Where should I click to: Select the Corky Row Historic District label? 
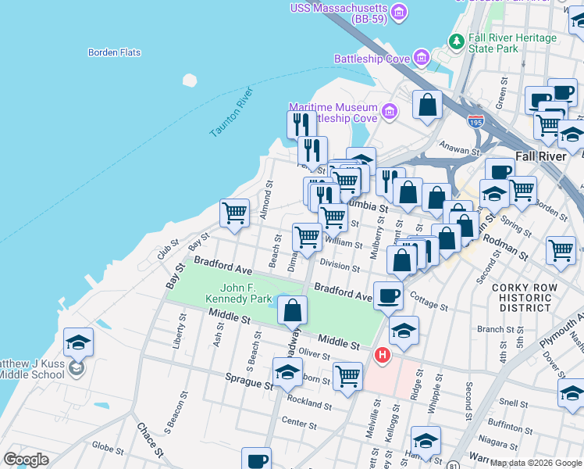(525, 298)
